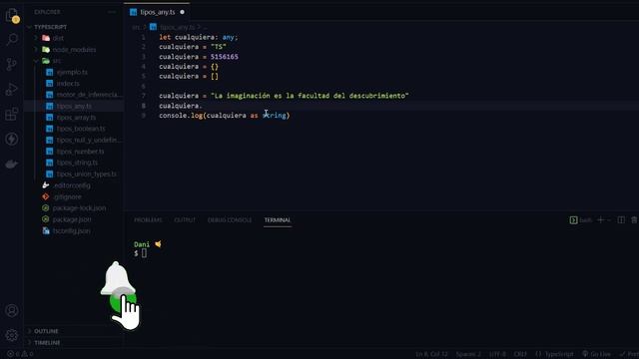Close the unsaved dot on tipos_any.ts tab

(x=182, y=12)
